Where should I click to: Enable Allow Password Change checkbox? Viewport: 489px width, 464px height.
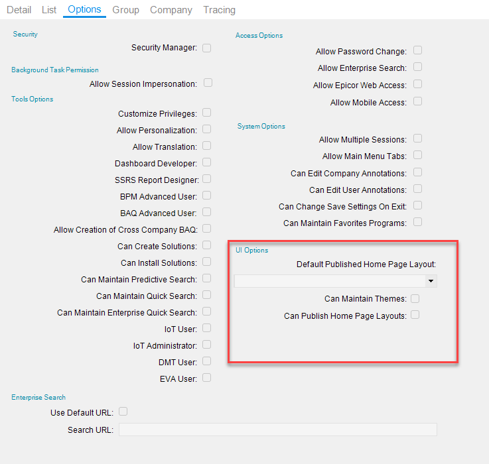click(x=417, y=50)
